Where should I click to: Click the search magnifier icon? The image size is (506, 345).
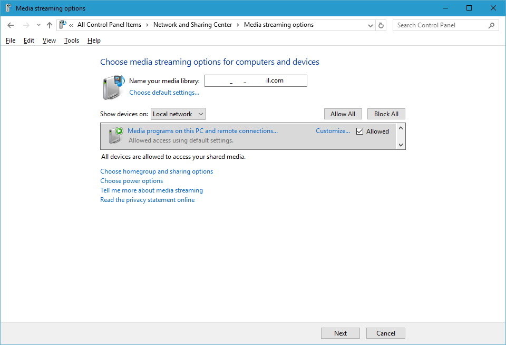[491, 25]
